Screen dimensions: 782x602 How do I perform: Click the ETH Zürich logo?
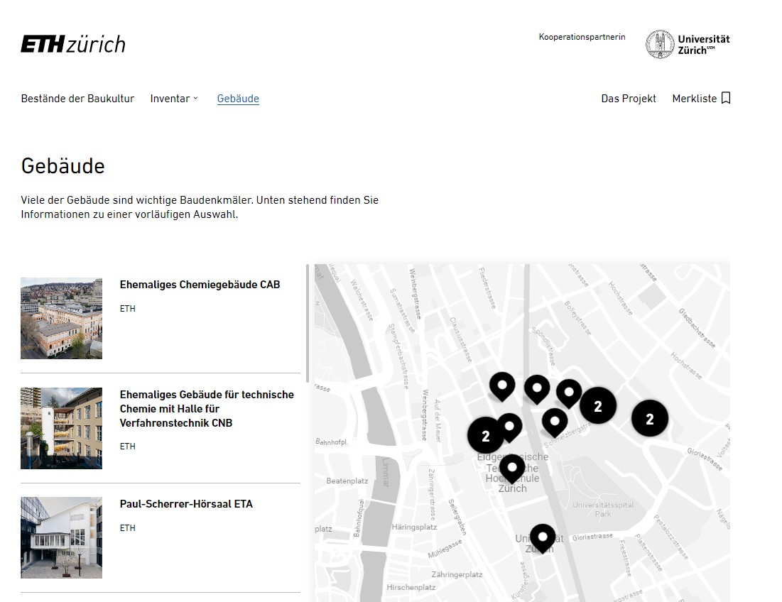[x=73, y=44]
